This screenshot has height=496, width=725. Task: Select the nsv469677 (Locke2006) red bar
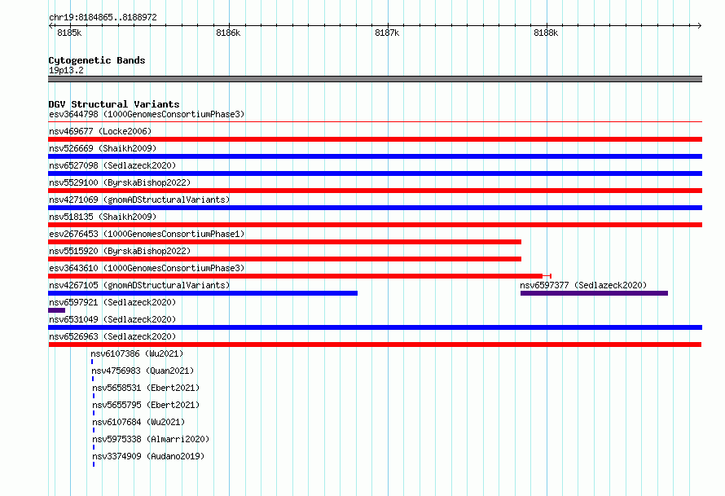pos(375,139)
